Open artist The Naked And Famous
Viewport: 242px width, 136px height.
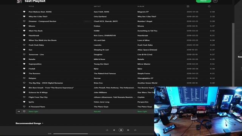(105, 73)
